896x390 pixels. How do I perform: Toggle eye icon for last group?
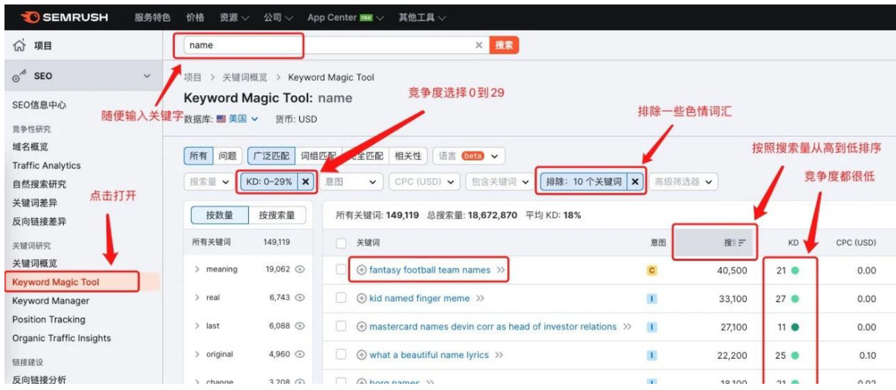point(300,326)
